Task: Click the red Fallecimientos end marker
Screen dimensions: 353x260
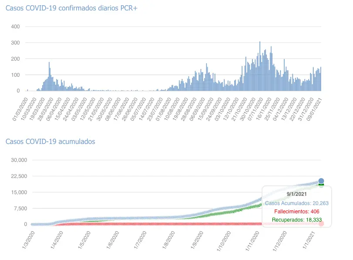Action: (321, 223)
